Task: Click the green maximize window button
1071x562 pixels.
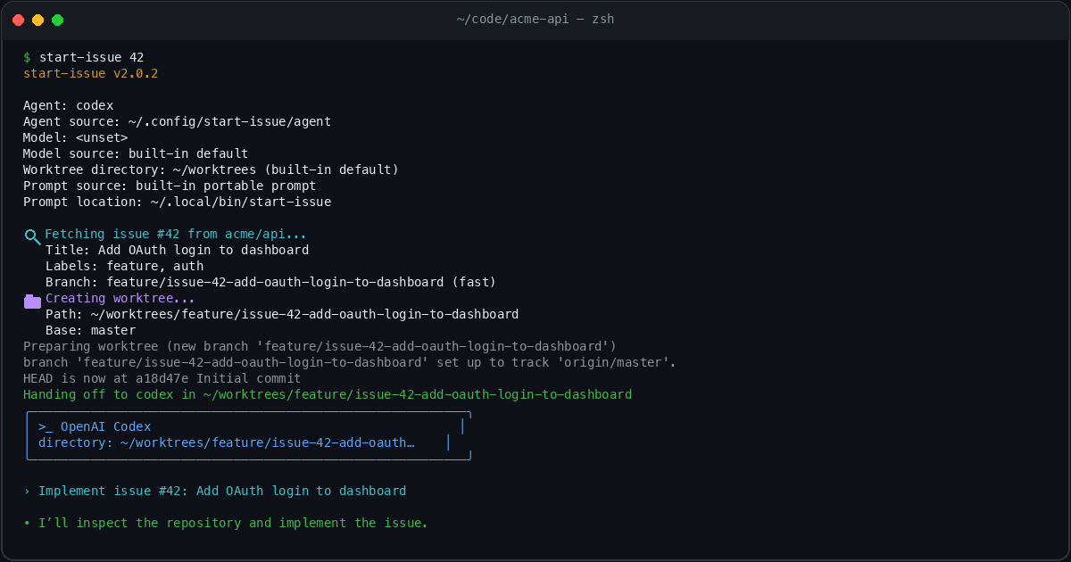Action: tap(57, 19)
